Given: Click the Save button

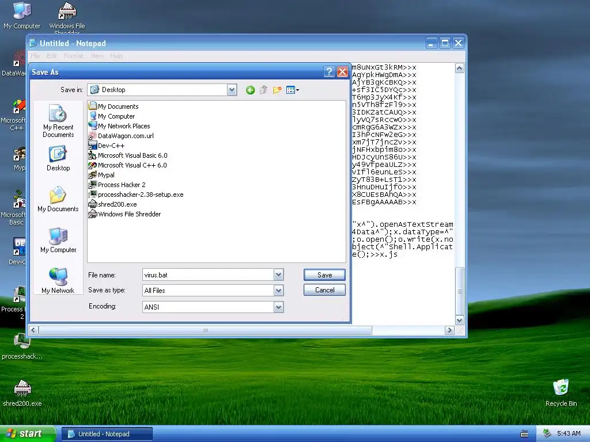Looking at the screenshot, I should pyautogui.click(x=324, y=275).
